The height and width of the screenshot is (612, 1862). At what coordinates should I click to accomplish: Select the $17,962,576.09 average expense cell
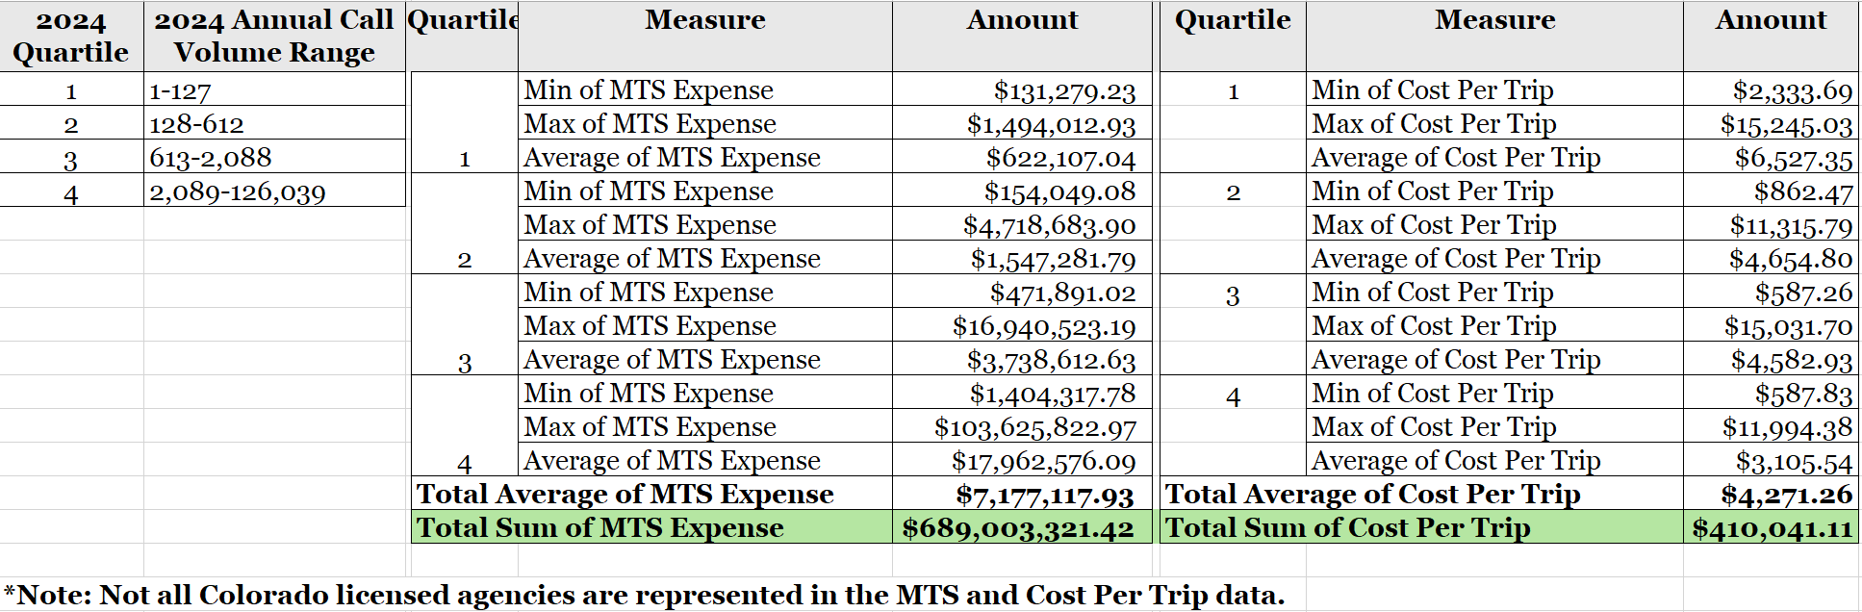pyautogui.click(x=1043, y=461)
